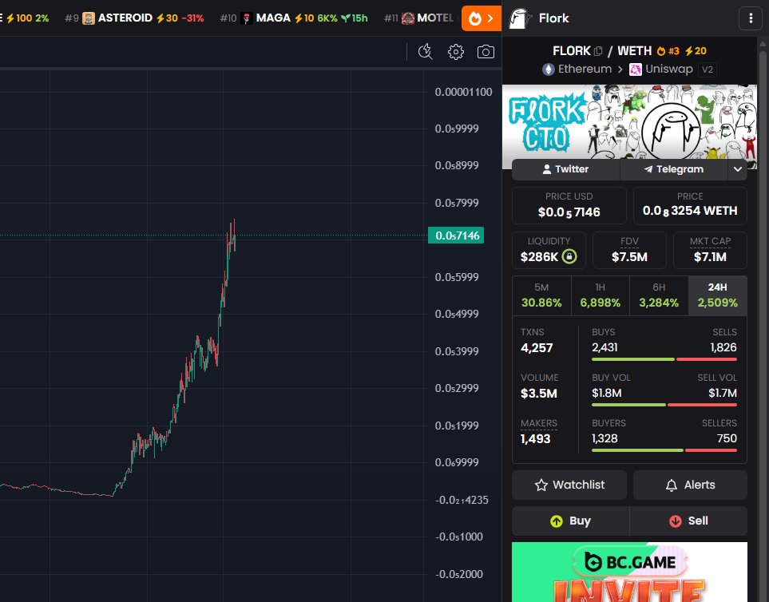769x602 pixels.
Task: Select the 6H timeframe tab
Action: [659, 295]
